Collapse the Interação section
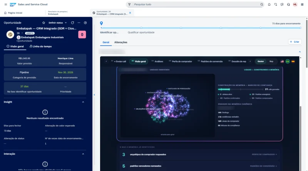Screen dimensions: 308x171 (83, 154)
